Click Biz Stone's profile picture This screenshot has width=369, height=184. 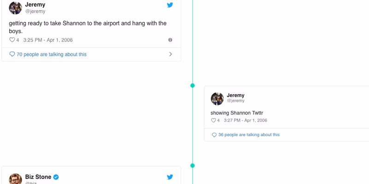tap(16, 179)
